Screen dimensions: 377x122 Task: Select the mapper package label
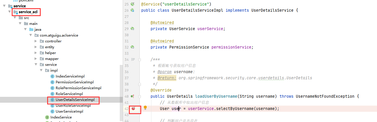[x=52, y=59]
